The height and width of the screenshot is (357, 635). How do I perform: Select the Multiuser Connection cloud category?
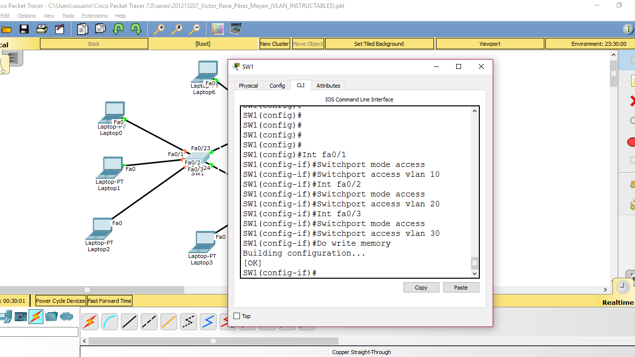tap(67, 316)
